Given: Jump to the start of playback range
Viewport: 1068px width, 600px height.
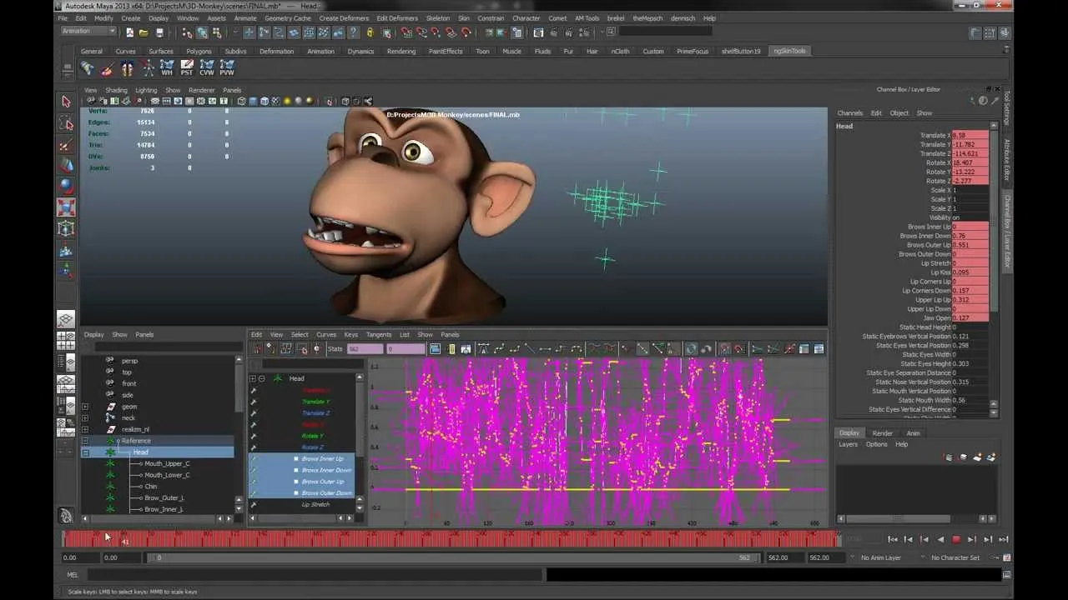Looking at the screenshot, I should [893, 539].
